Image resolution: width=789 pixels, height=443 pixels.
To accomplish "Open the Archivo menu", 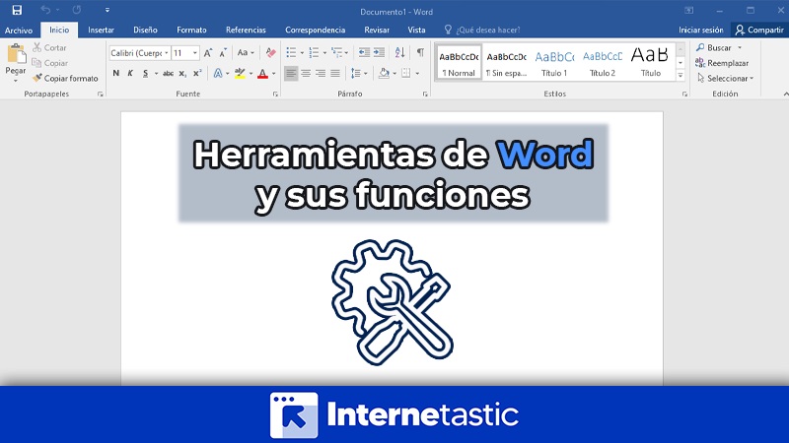I will pyautogui.click(x=19, y=31).
